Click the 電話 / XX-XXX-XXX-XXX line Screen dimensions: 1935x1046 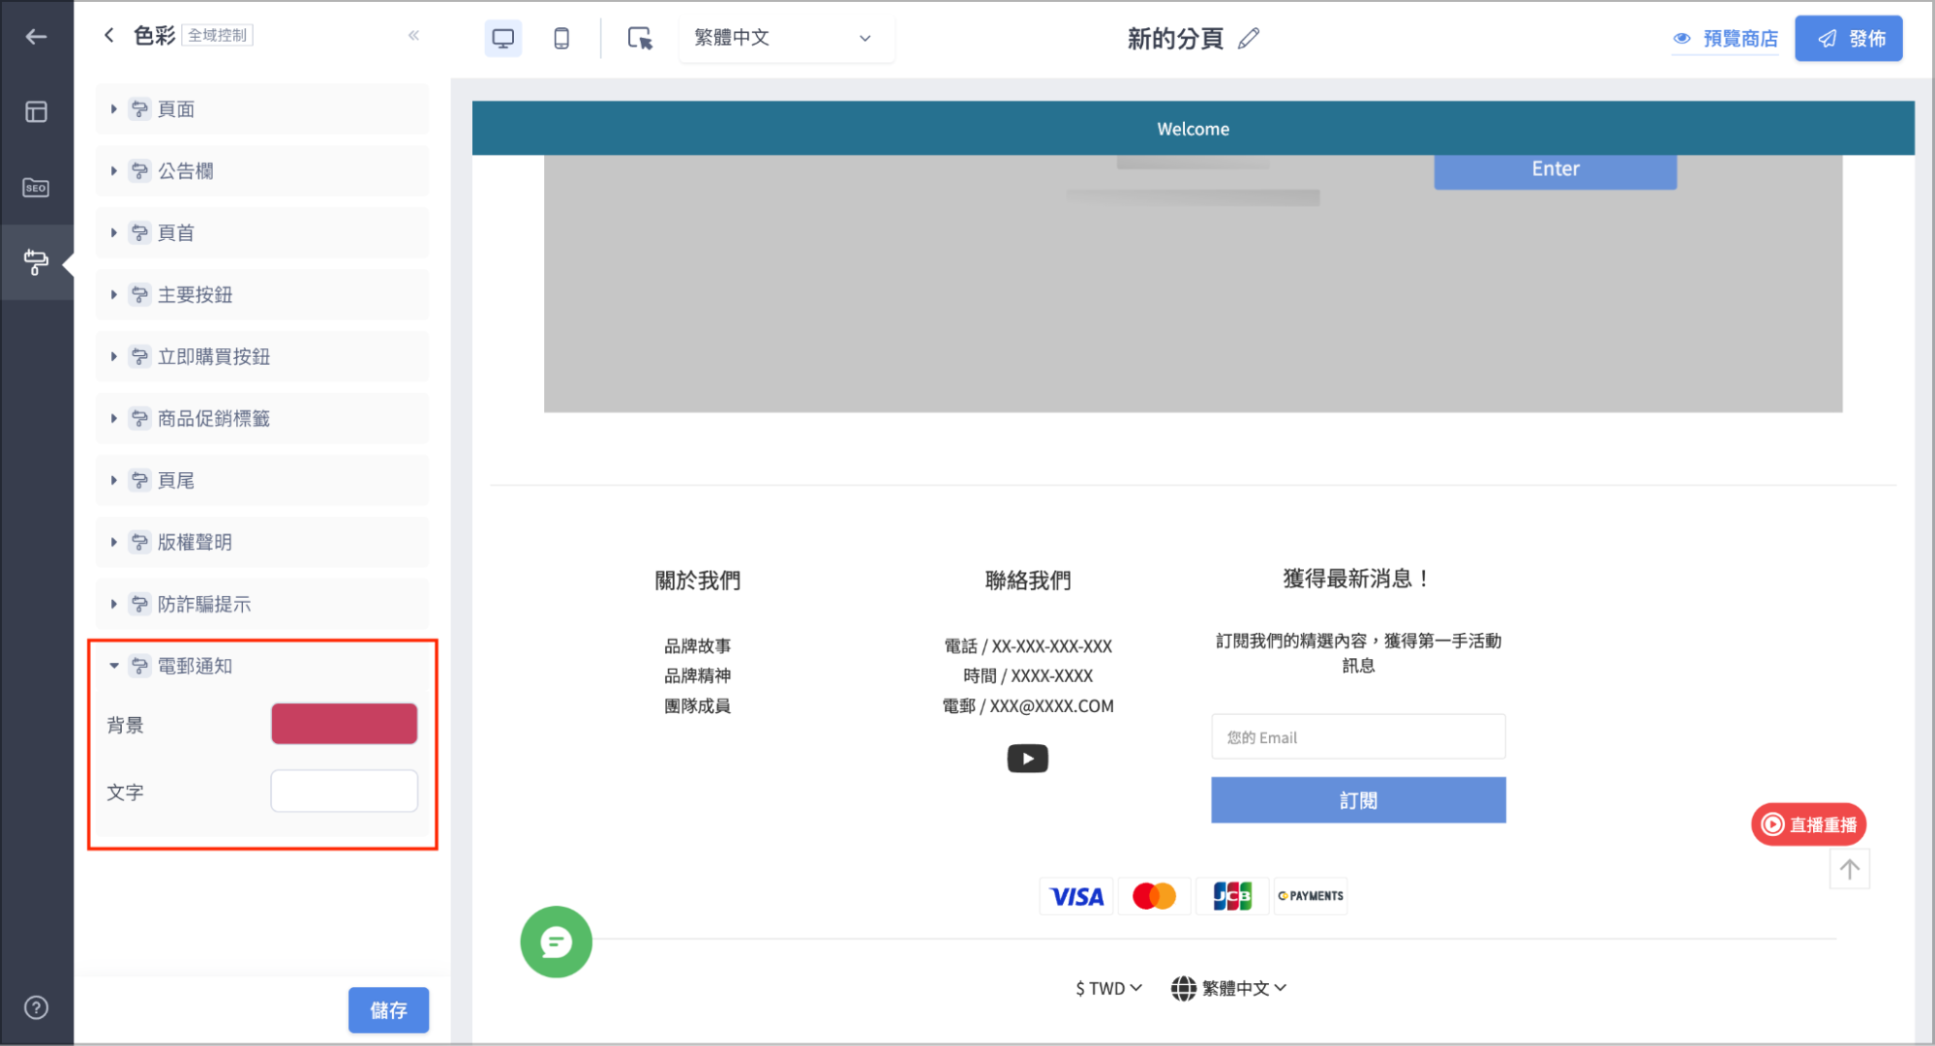tap(1028, 645)
